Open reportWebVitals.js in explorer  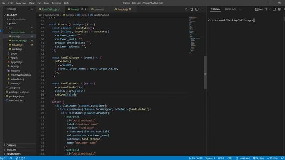(x=21, y=75)
